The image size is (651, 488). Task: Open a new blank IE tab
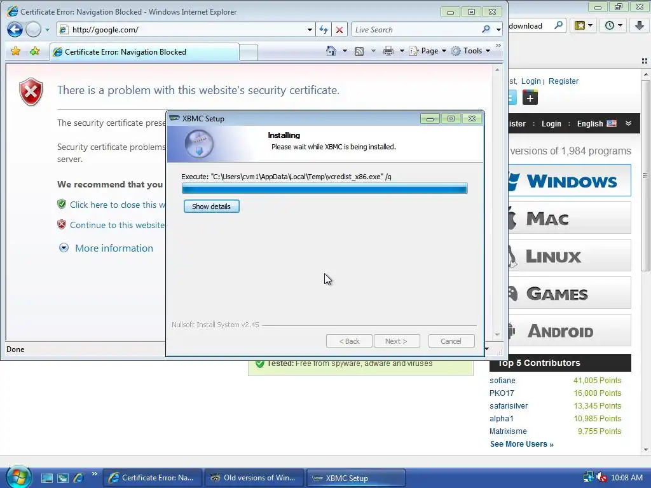(x=249, y=52)
